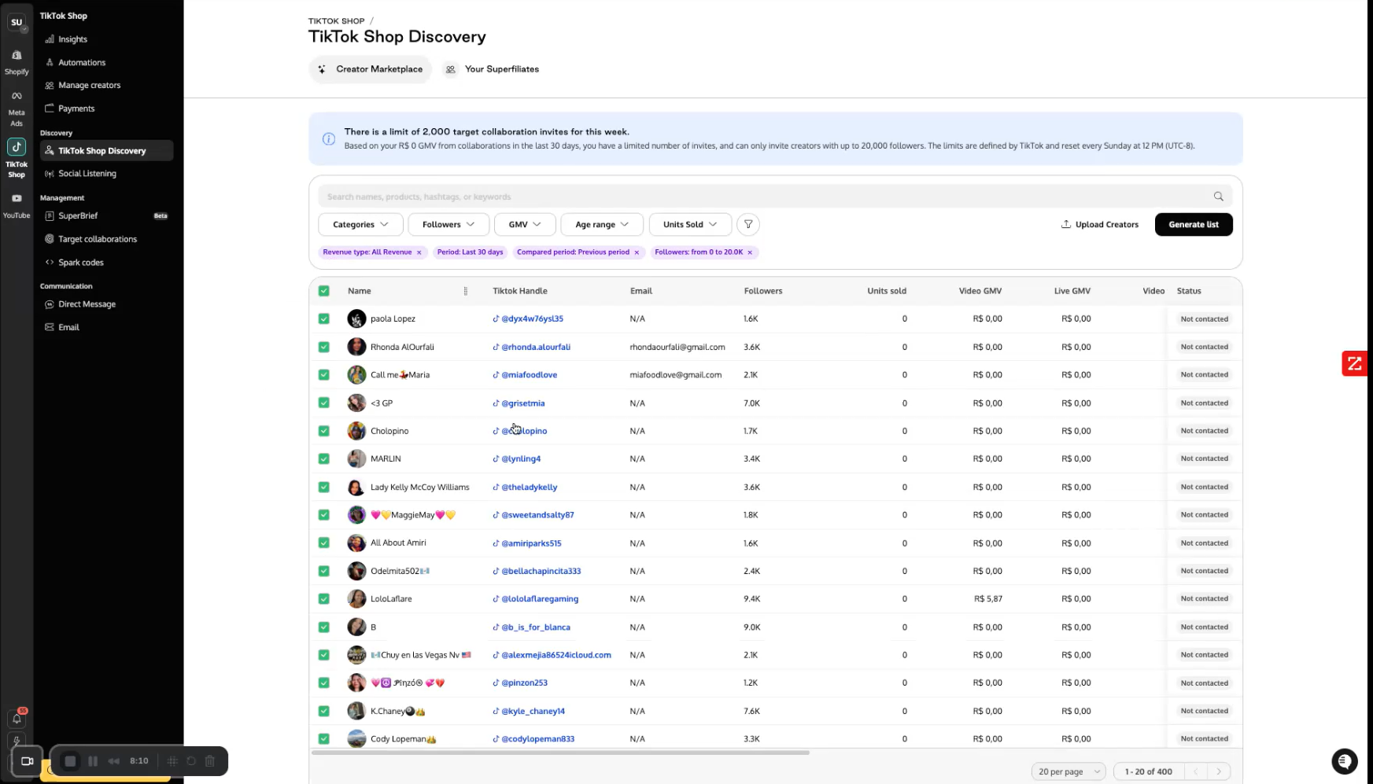Click the Generate list button
This screenshot has width=1373, height=784.
tap(1194, 224)
